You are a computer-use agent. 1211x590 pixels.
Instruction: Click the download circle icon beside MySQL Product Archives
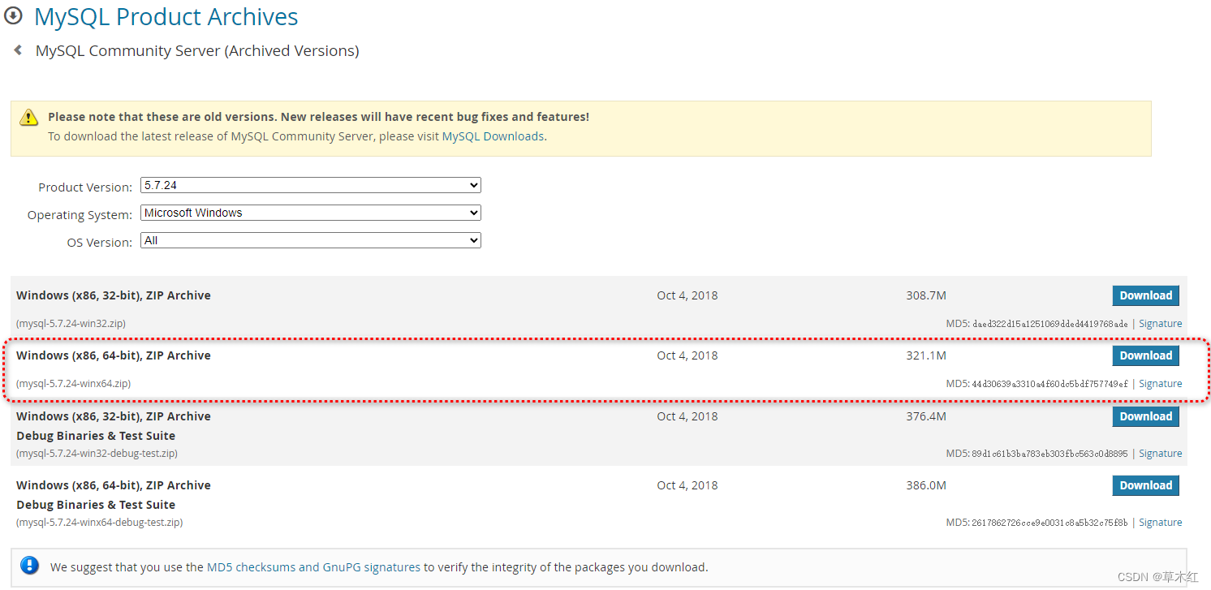point(13,15)
